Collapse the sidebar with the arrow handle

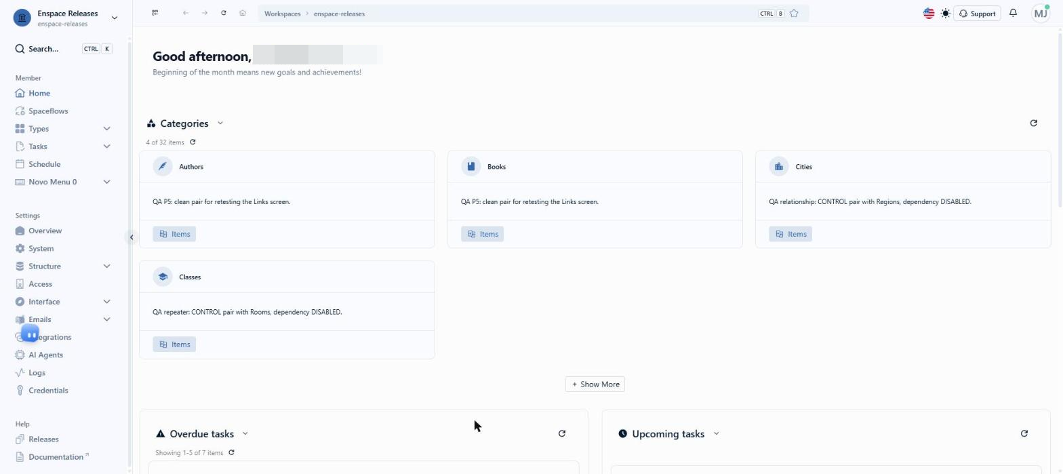click(132, 237)
